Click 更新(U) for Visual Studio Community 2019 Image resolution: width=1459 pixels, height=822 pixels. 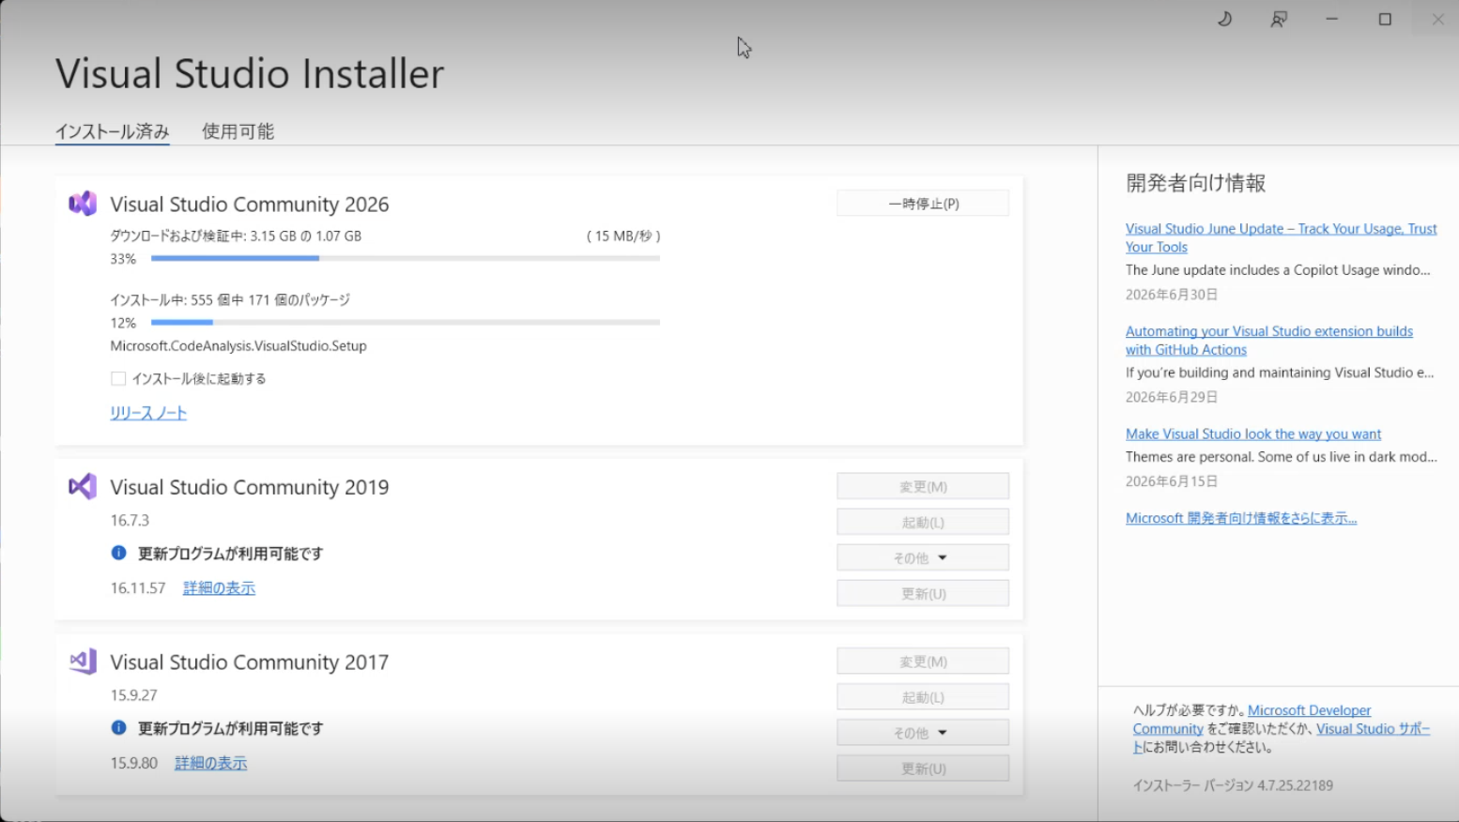coord(923,593)
